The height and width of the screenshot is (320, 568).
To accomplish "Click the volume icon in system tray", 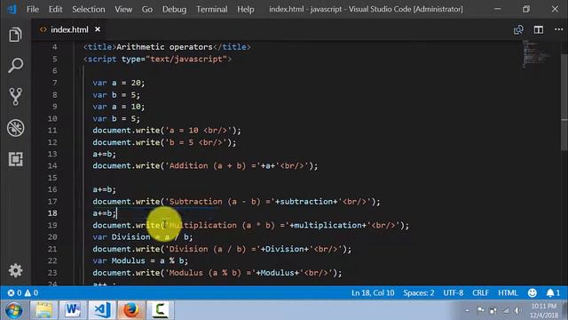I will pyautogui.click(x=517, y=310).
